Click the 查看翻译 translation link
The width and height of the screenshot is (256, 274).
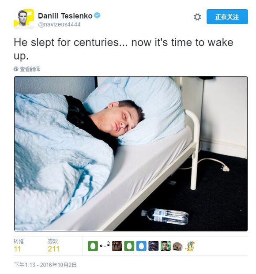(x=30, y=69)
